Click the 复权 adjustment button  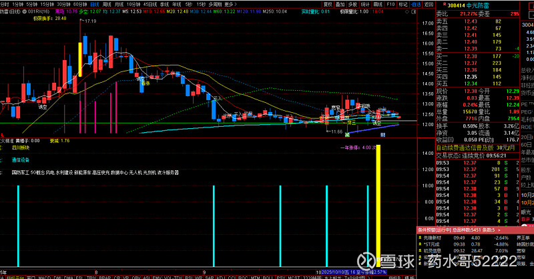328,5
